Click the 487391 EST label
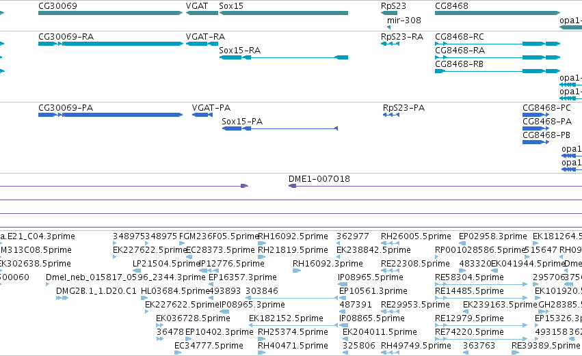The image size is (582, 356). pos(355,305)
